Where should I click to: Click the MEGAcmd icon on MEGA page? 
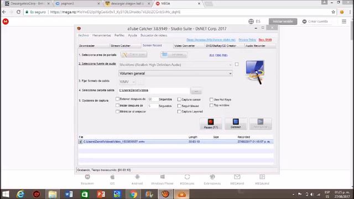point(262,177)
